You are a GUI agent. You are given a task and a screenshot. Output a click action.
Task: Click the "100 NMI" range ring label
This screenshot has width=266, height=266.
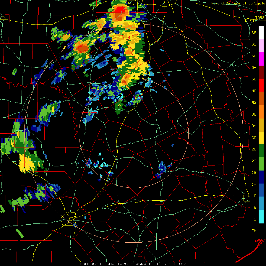tap(134, 24)
